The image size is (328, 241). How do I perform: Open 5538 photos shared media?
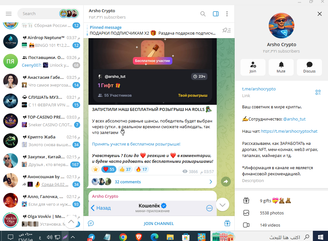[281, 213]
